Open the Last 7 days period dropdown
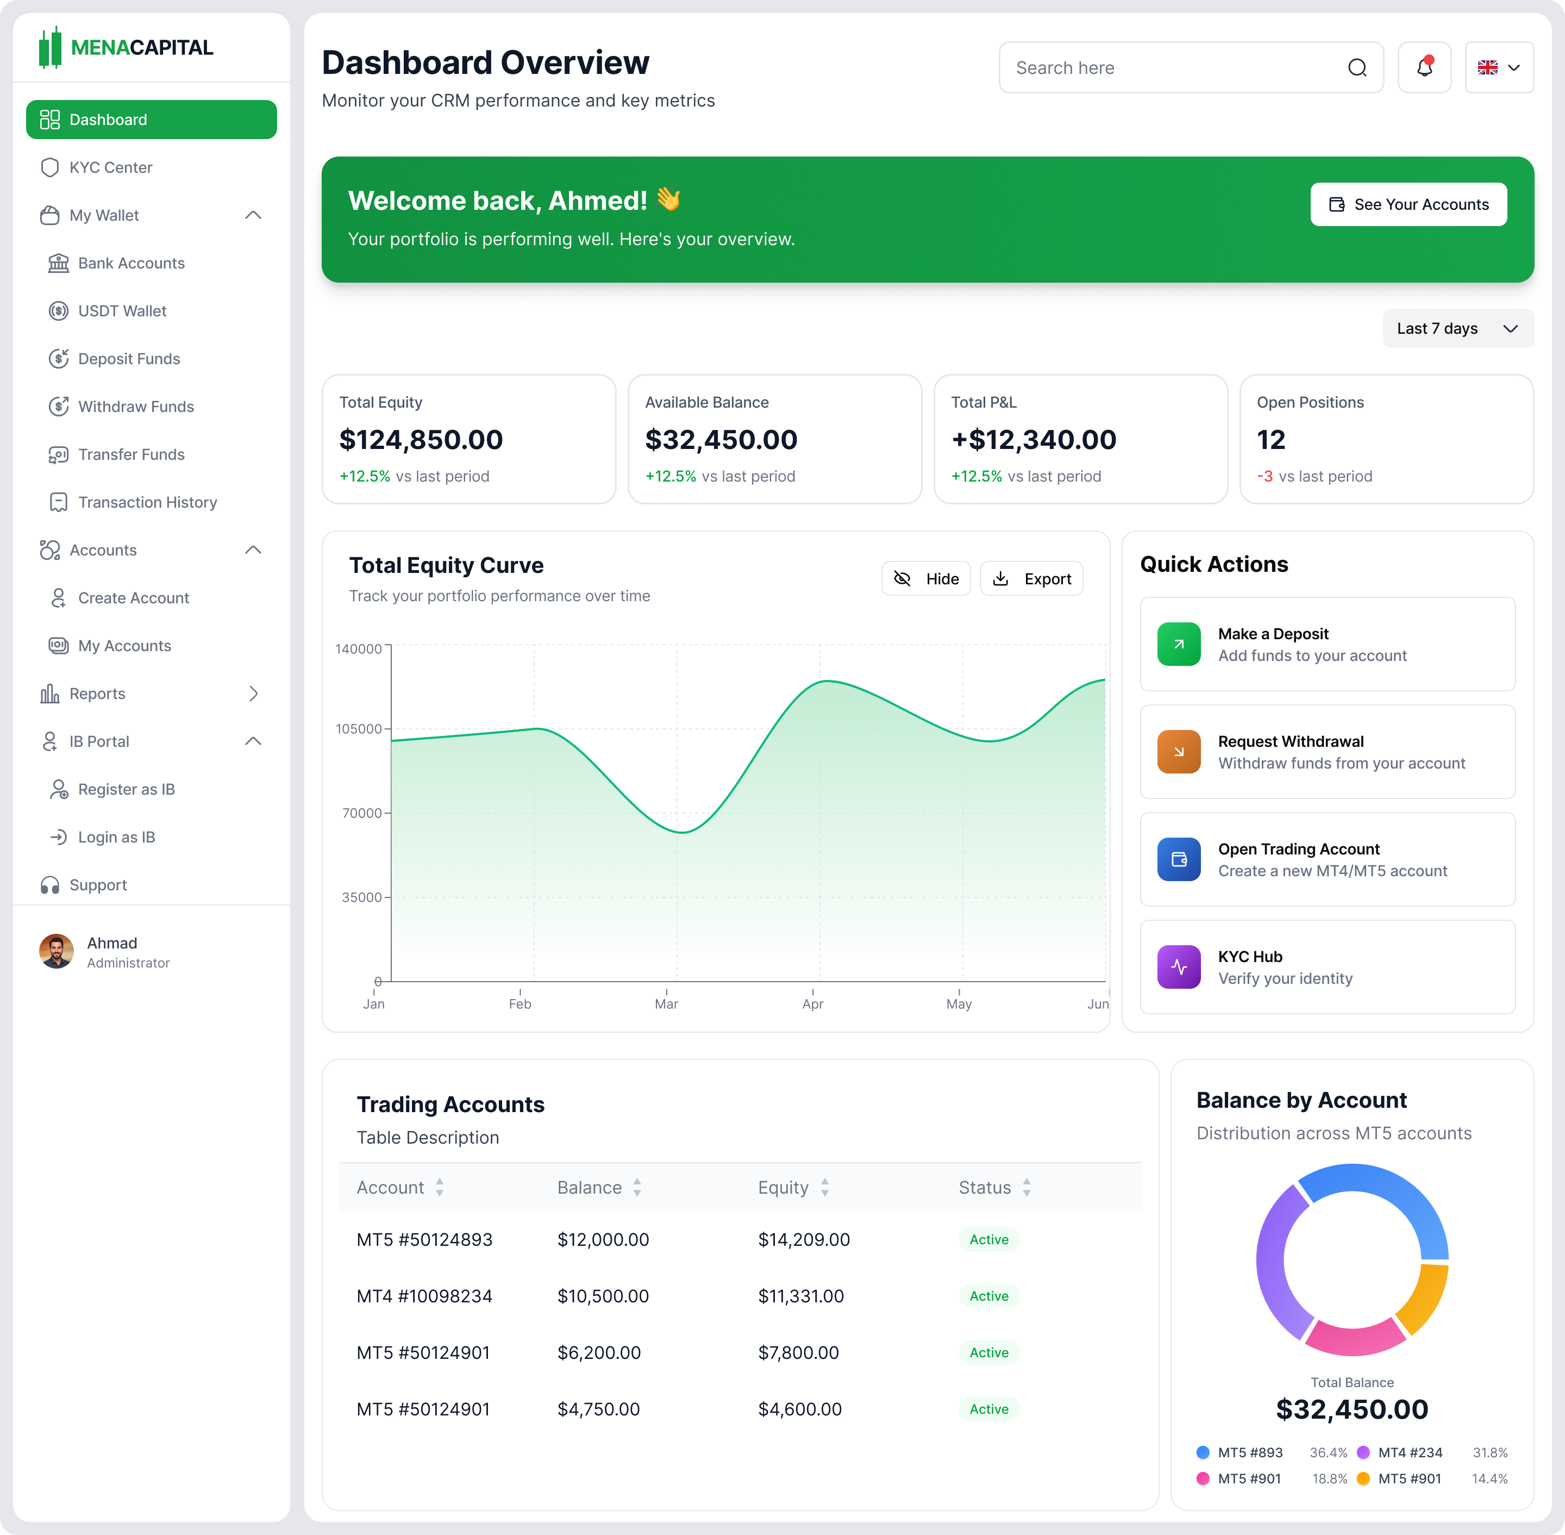 [1458, 328]
